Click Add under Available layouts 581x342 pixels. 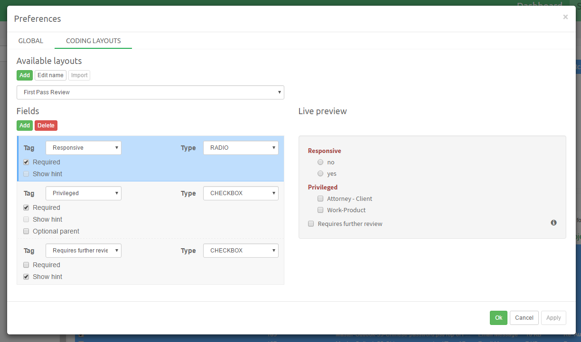[x=24, y=75]
